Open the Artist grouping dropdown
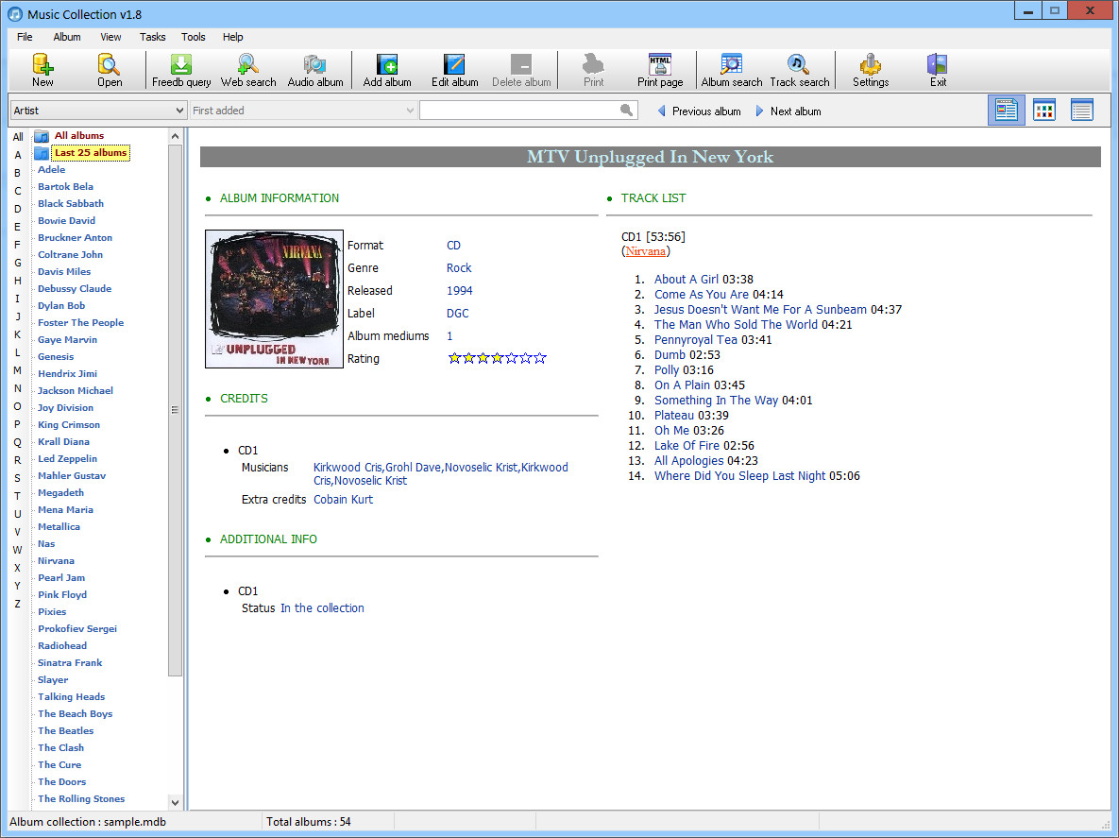 (x=98, y=111)
